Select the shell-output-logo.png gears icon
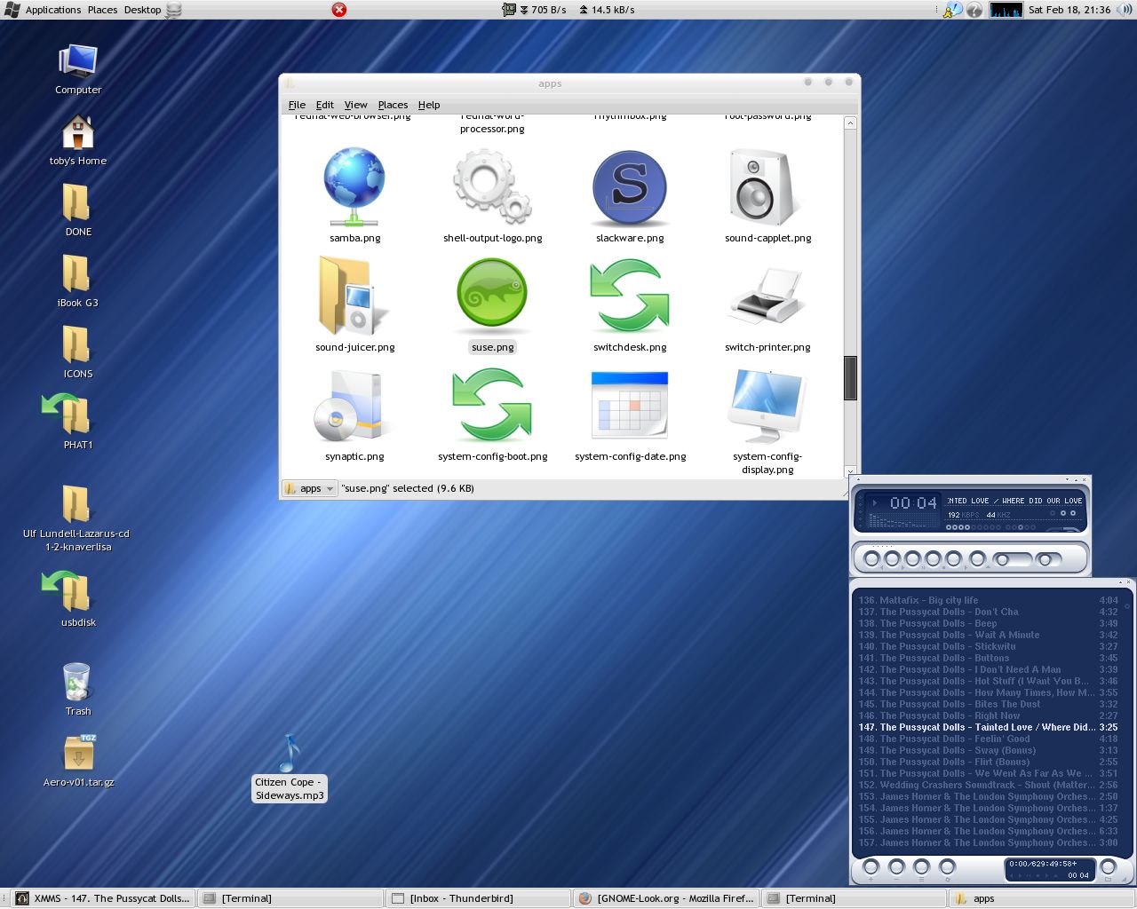The image size is (1137, 909). click(x=492, y=186)
